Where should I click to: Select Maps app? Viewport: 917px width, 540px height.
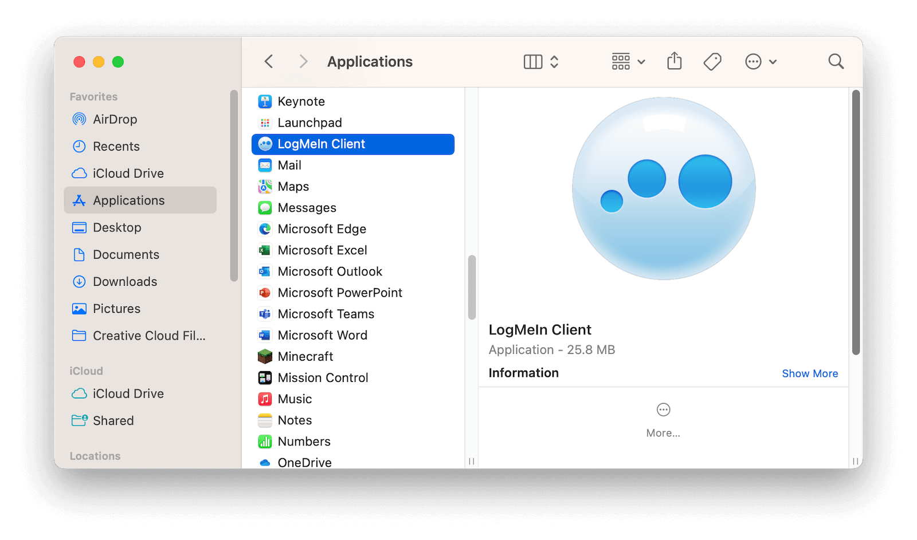(353, 186)
